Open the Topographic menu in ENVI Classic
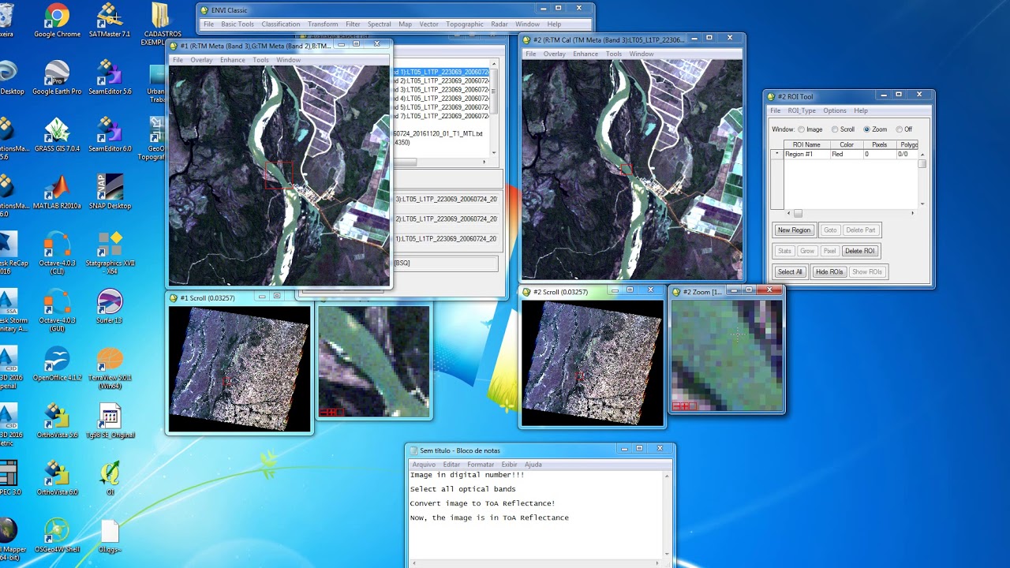The width and height of the screenshot is (1010, 568). coord(465,24)
